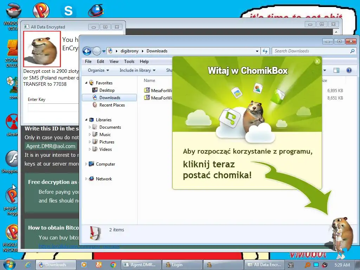Click the Refresh button beside address bar
The height and width of the screenshot is (270, 360).
pyautogui.click(x=265, y=51)
